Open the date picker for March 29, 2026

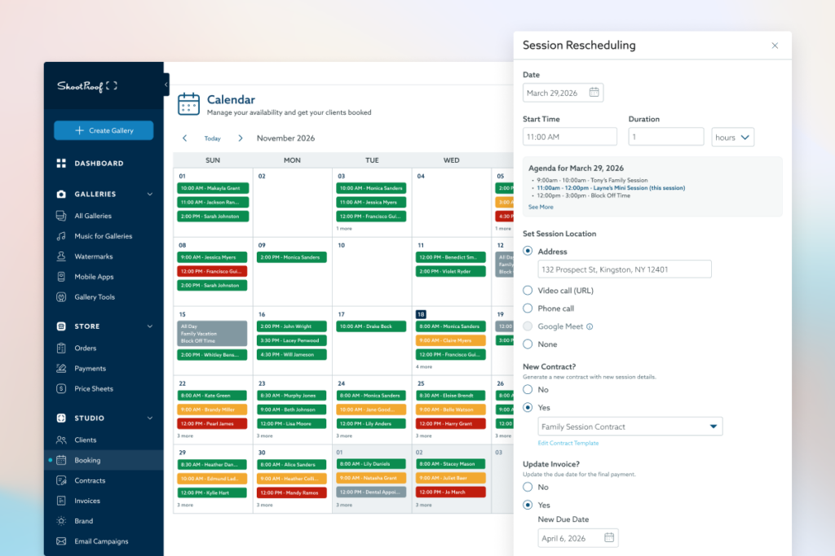click(x=593, y=92)
